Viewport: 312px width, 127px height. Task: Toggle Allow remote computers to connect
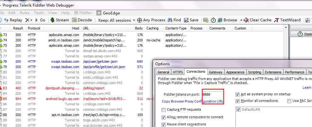click(164, 117)
